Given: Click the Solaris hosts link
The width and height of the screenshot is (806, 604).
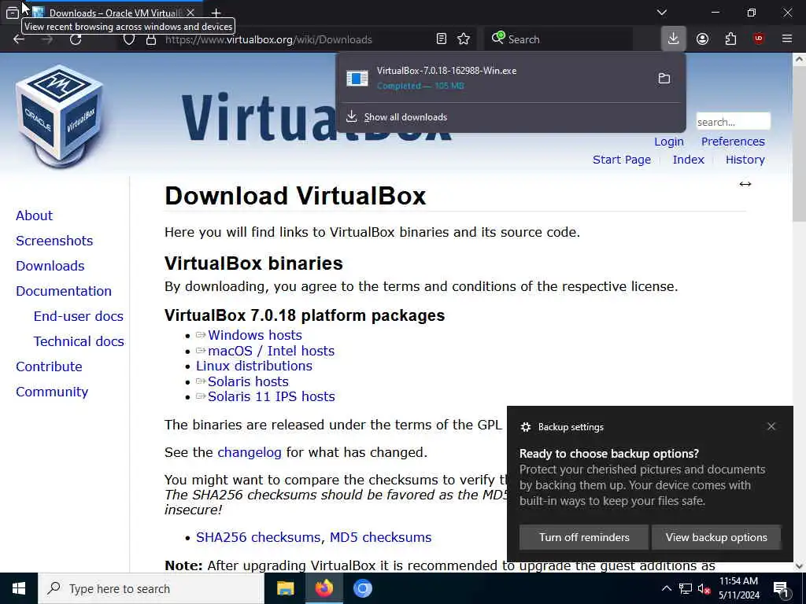Looking at the screenshot, I should coord(248,381).
